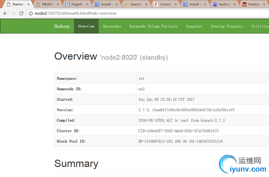The image size is (269, 177).
Task: Close the Counte browser tab
Action: (176, 4)
